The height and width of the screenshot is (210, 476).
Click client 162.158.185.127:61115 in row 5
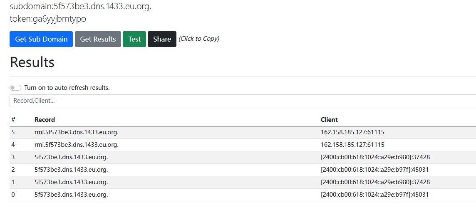tap(352, 132)
